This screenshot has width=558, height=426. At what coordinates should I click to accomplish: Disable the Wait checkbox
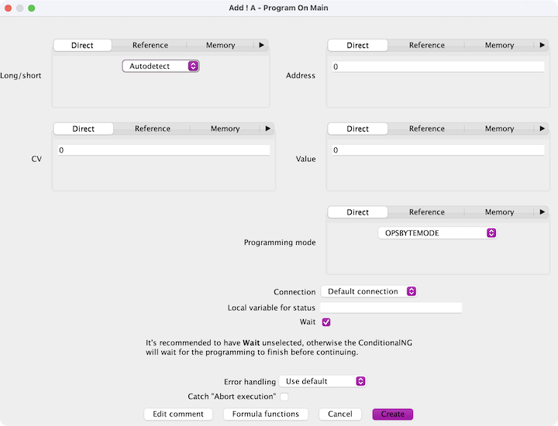point(326,322)
